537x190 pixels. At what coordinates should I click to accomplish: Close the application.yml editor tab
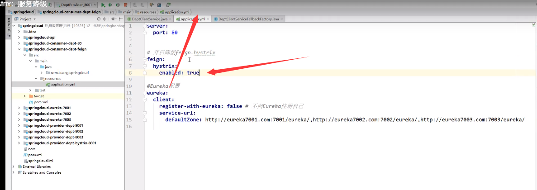(209, 19)
